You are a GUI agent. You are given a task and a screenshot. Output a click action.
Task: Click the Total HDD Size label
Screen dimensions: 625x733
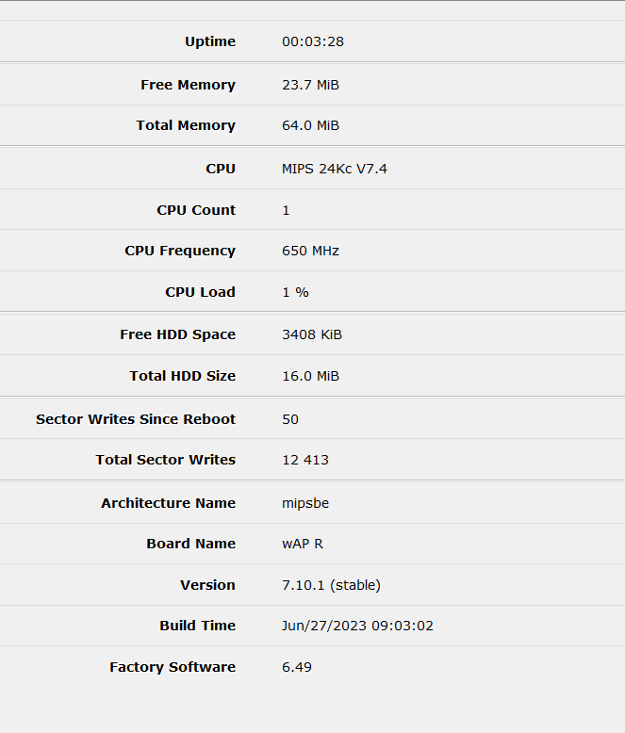coord(183,376)
